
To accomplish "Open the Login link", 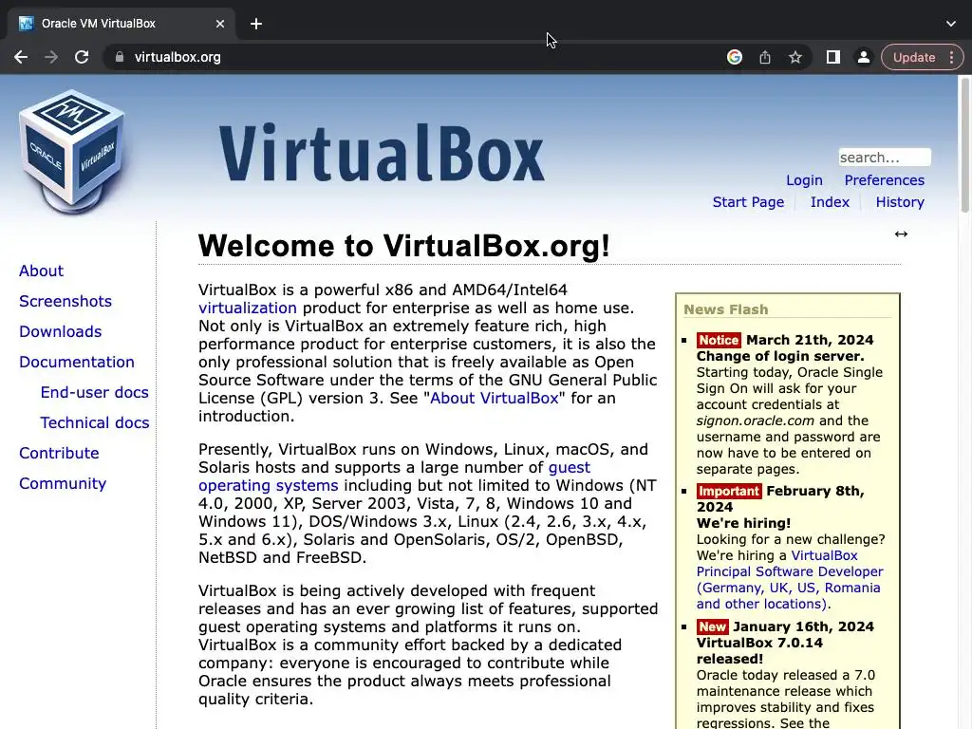I will (804, 180).
